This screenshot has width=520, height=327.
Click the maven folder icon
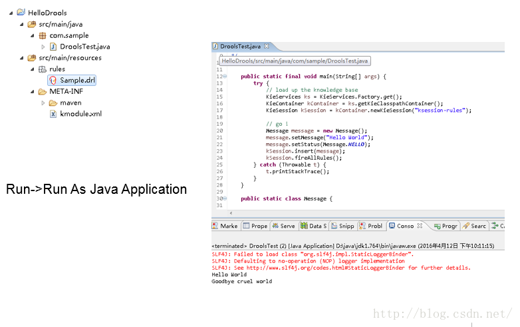pos(53,103)
